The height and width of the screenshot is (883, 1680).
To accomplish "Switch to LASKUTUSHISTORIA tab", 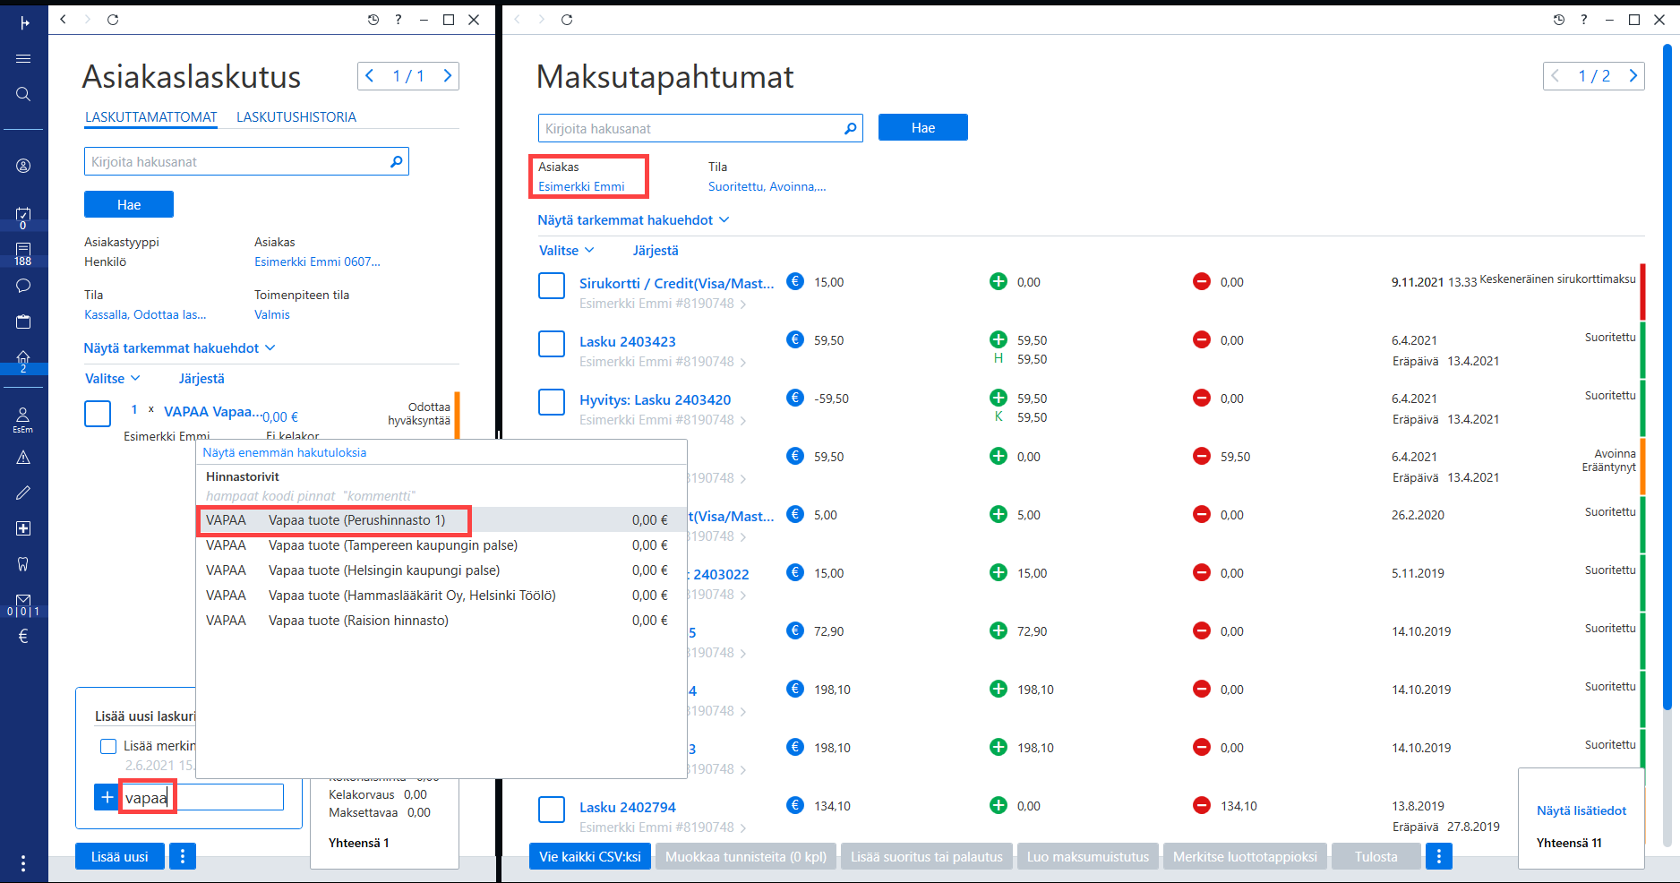I will [296, 117].
